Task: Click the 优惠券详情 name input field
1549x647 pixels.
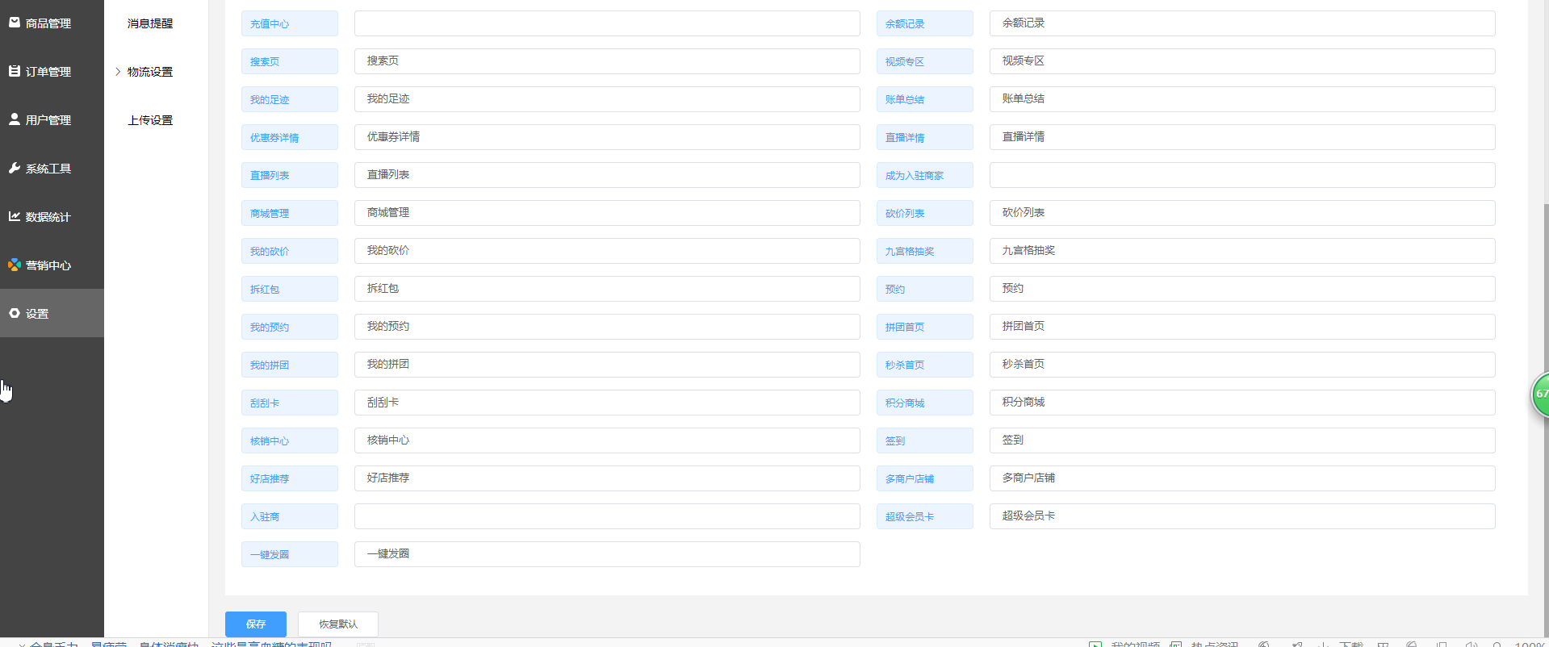Action: pos(607,137)
